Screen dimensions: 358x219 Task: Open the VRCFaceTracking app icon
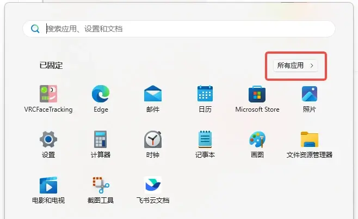click(x=48, y=94)
